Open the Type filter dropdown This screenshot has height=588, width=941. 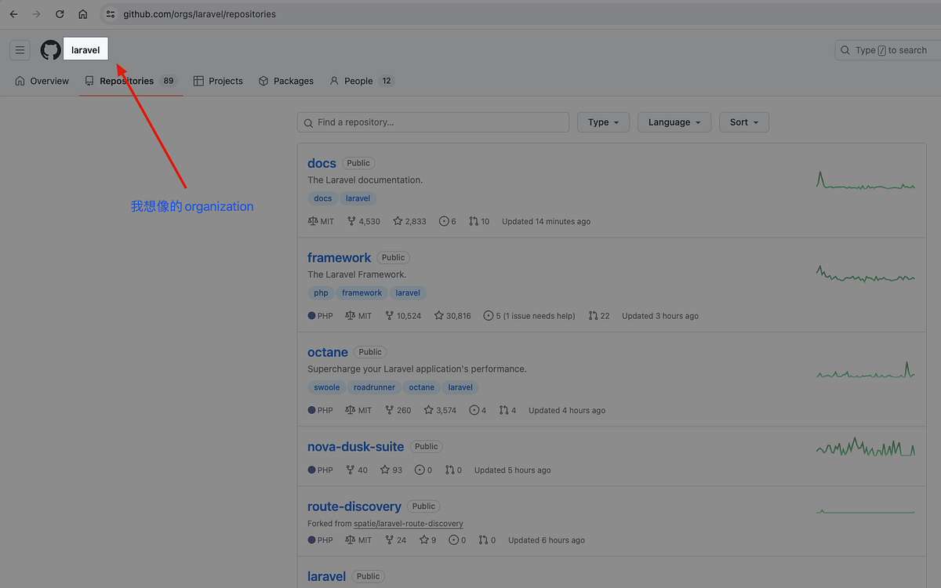click(603, 122)
